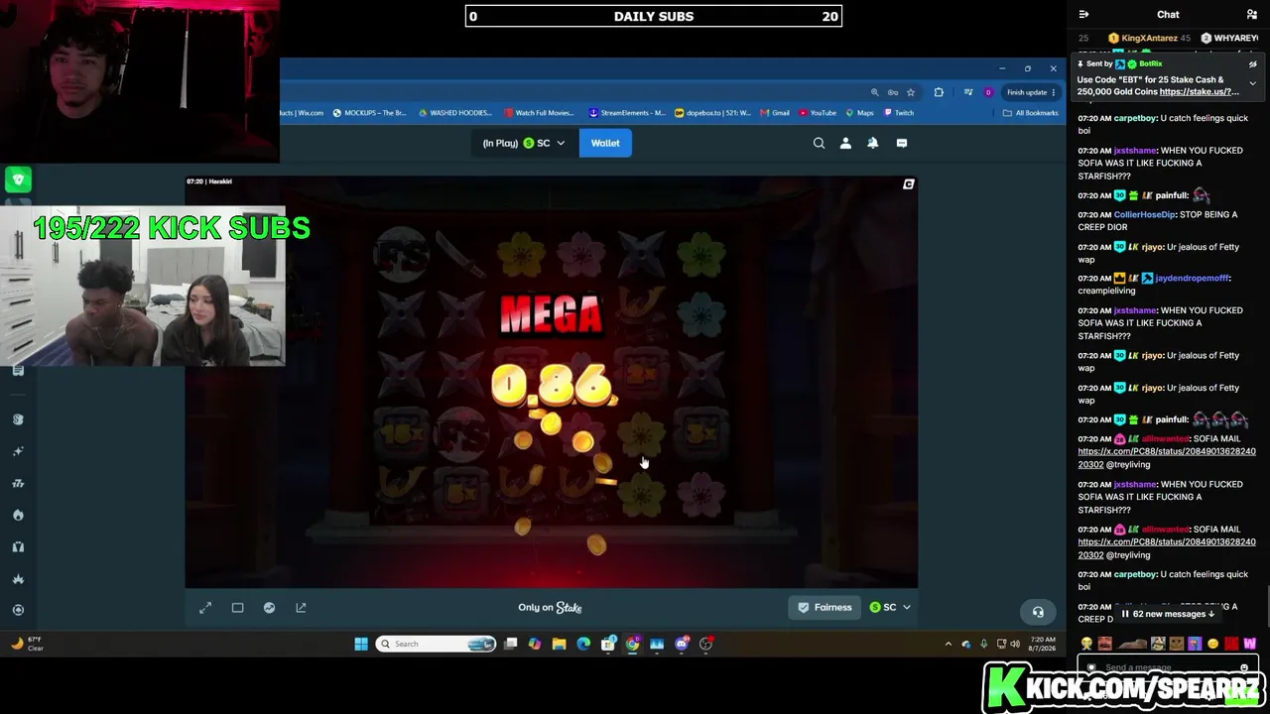Bookmark this page with the star icon
This screenshot has height=714, width=1270.
tap(911, 92)
